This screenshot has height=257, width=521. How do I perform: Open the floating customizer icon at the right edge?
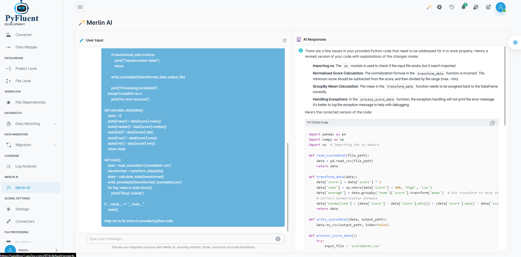click(x=515, y=42)
